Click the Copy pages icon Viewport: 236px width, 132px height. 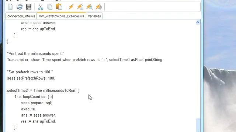pos(50,7)
